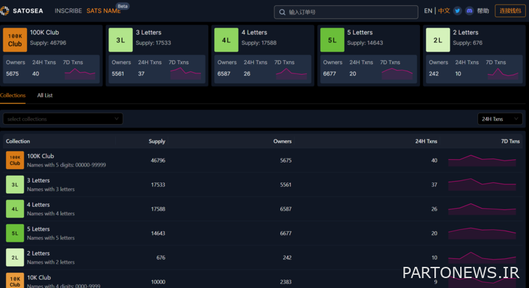Click 7D sparkline in 100K Club row
This screenshot has height=288, width=529.
point(482,161)
